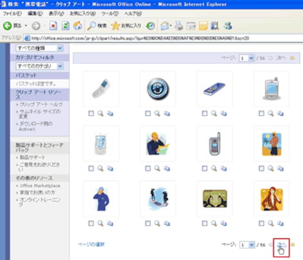The height and width of the screenshot is (260, 303).
Task: Click the Stop loading toolbar icon
Action: point(53,26)
